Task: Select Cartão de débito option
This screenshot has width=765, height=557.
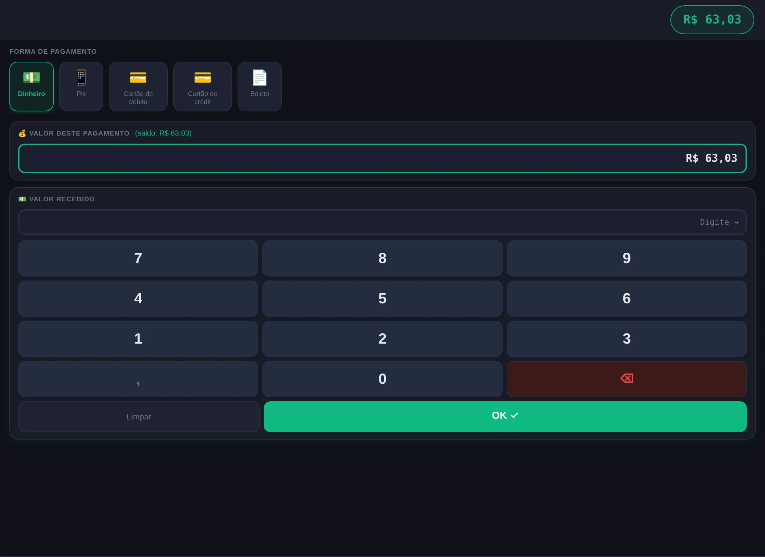Action: click(138, 86)
